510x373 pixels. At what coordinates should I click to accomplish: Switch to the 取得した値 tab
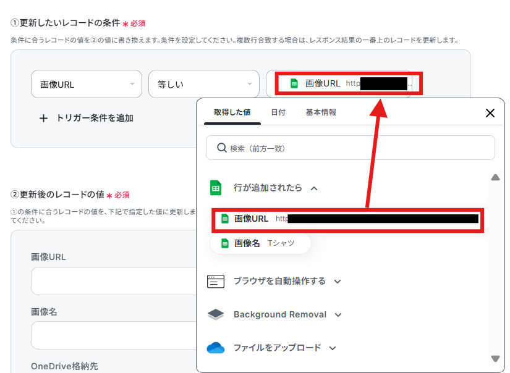[232, 112]
